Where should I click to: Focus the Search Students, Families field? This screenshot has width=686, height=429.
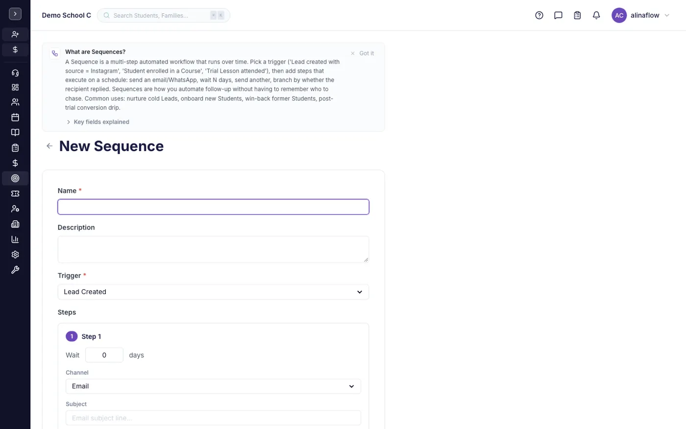click(x=164, y=15)
